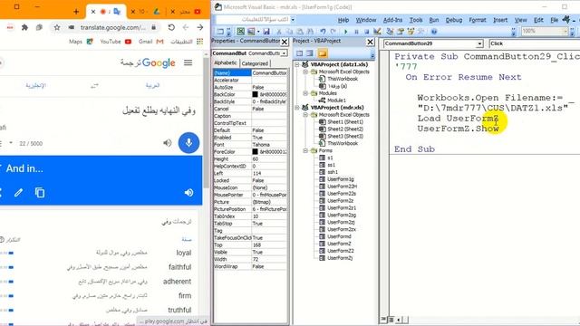Swap translation languages arrows
The height and width of the screenshot is (326, 580).
click(94, 85)
